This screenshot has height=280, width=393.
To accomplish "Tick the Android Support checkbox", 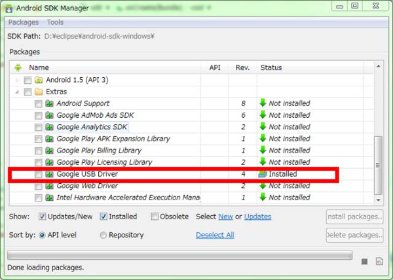I will click(x=39, y=103).
